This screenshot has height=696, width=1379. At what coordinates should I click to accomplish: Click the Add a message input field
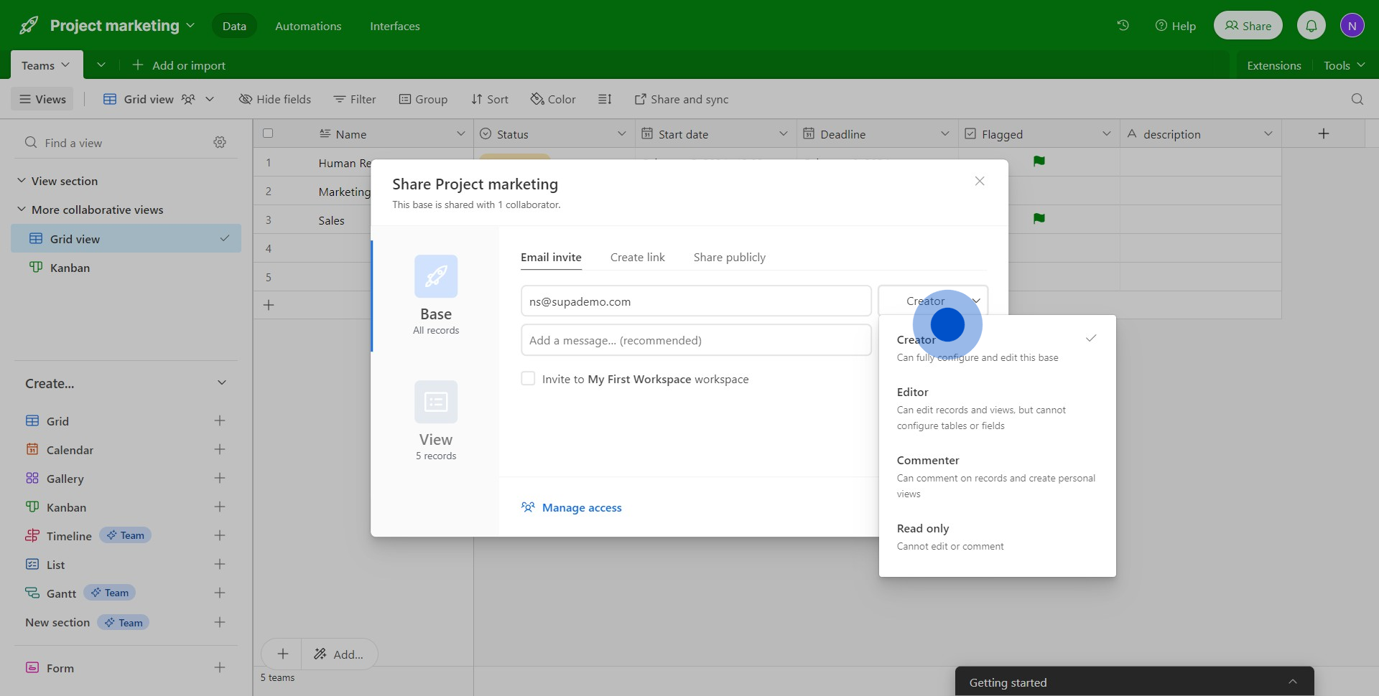(695, 340)
